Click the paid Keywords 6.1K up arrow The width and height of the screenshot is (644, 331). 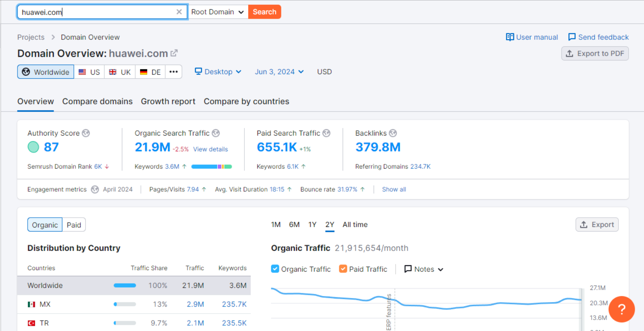tap(303, 167)
